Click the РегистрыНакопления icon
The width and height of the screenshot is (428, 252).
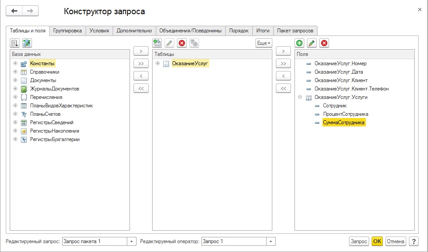pos(24,131)
